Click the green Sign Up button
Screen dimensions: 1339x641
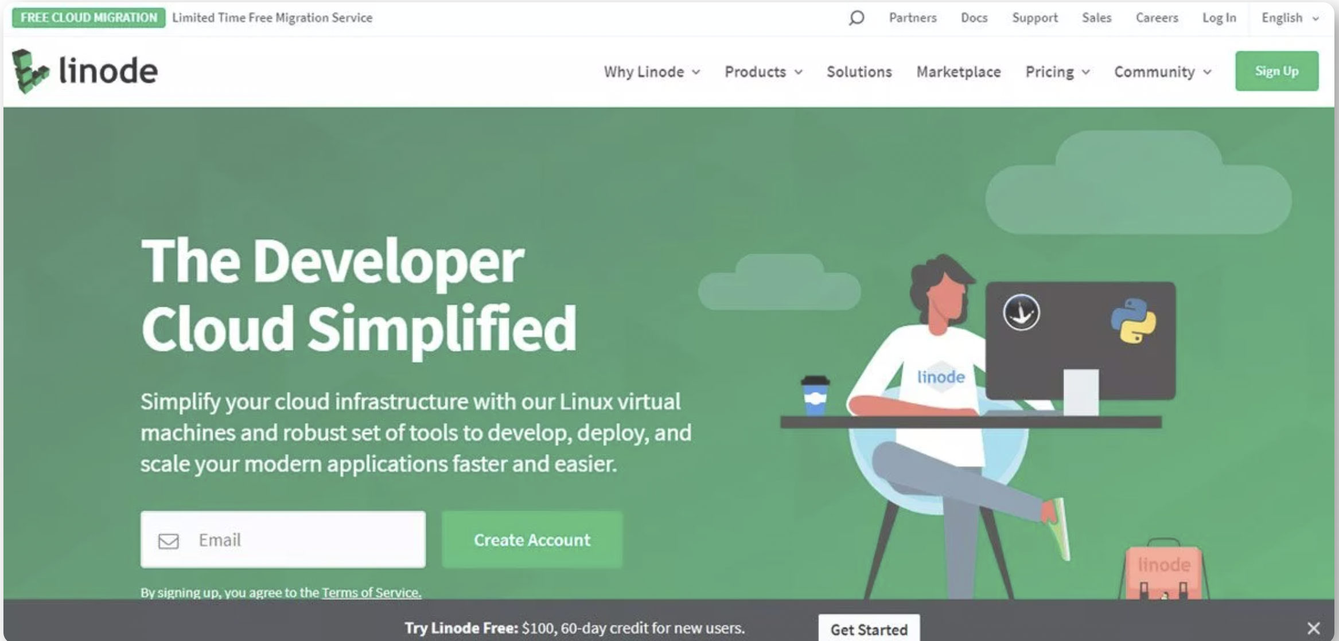1276,71
